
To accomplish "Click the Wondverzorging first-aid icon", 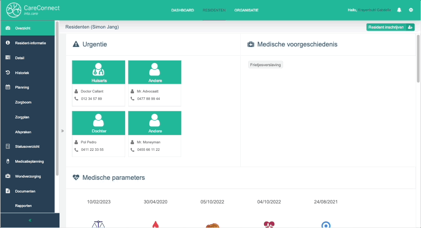I will [x=8, y=176].
